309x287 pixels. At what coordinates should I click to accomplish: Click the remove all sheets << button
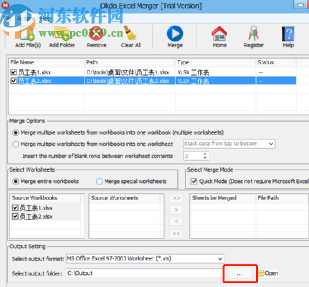(176, 233)
